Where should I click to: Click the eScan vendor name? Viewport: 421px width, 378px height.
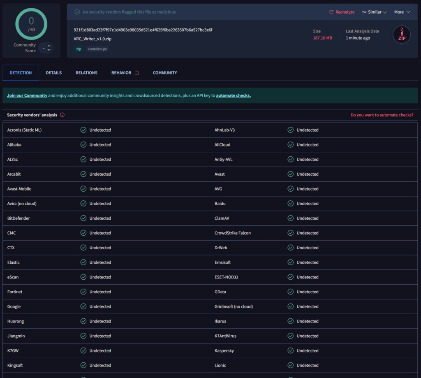13,277
